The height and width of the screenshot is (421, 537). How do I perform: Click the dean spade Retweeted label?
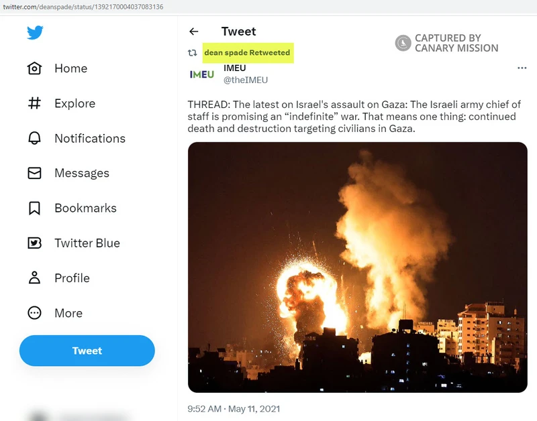click(x=247, y=53)
